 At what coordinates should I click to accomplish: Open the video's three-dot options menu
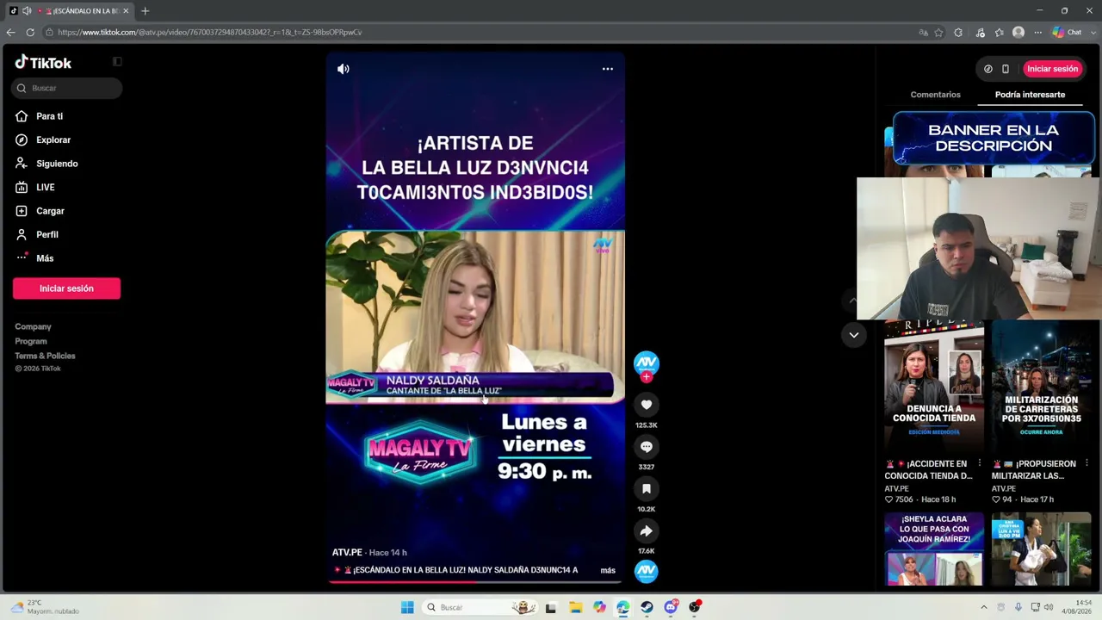pos(608,69)
